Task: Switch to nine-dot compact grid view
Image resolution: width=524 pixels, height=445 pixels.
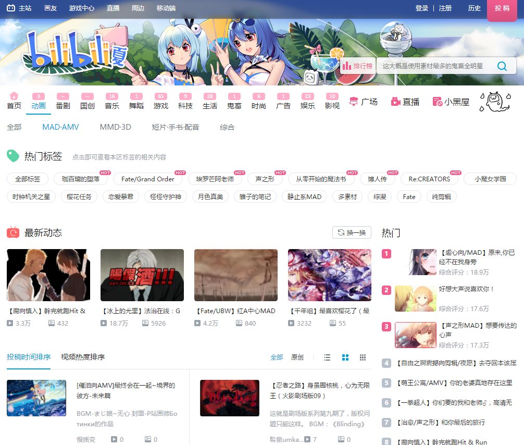Action: (363, 357)
